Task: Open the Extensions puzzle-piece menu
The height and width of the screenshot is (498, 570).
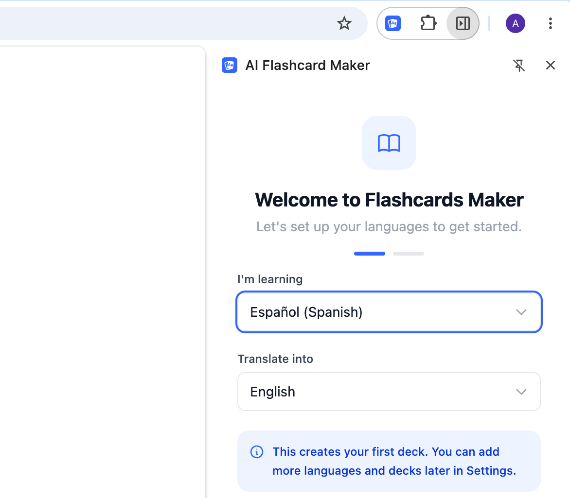Action: [428, 24]
